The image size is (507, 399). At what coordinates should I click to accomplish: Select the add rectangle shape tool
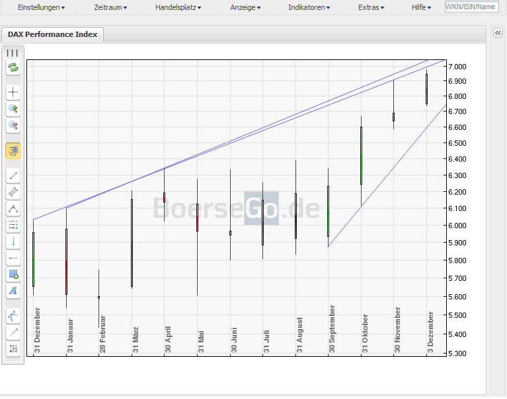click(x=13, y=274)
